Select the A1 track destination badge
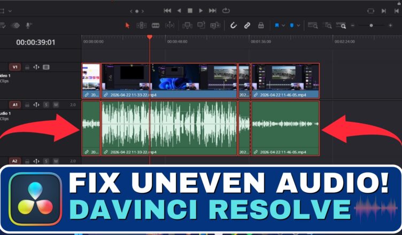The height and width of the screenshot is (235, 402). [15, 105]
